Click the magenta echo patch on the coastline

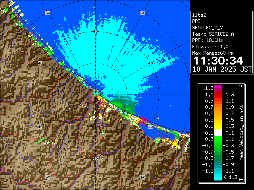pyautogui.click(x=144, y=120)
